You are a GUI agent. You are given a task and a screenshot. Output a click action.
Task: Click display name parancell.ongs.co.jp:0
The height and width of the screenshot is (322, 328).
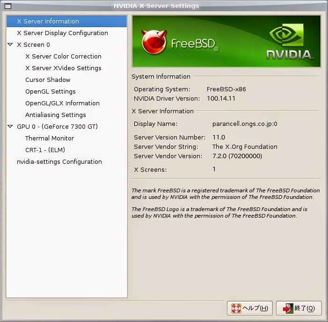pos(245,124)
